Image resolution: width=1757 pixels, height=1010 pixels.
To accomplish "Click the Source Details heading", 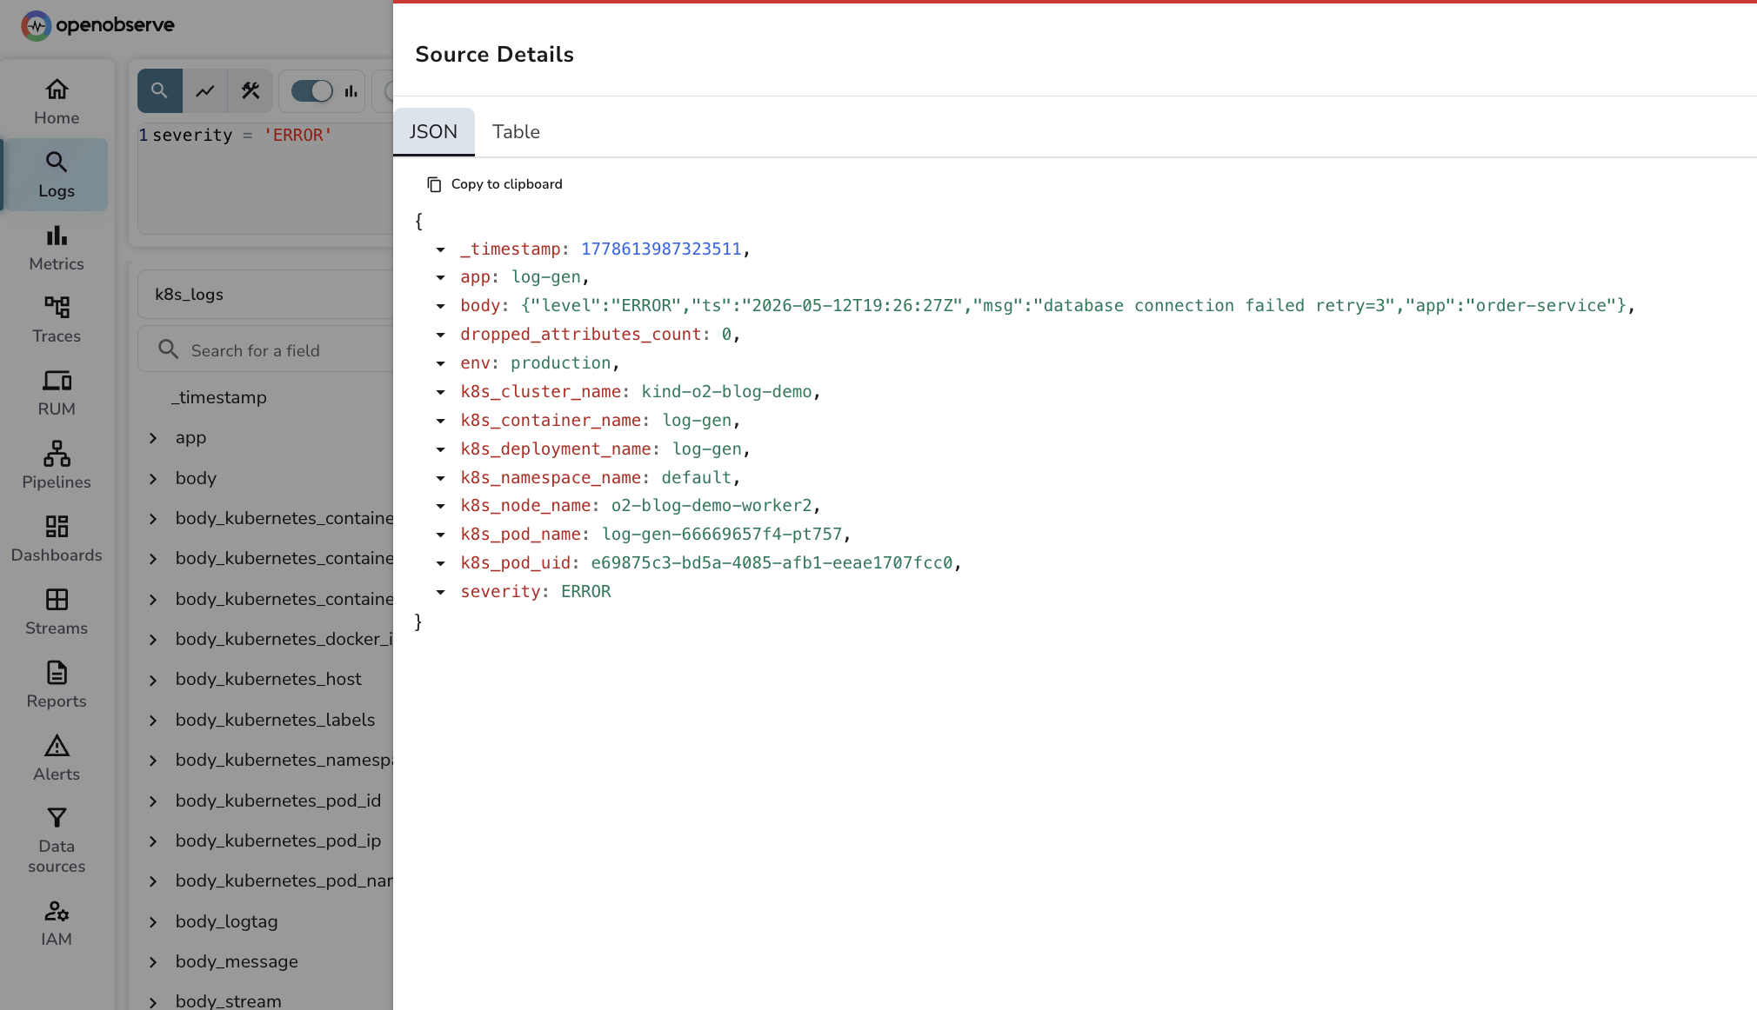I will pyautogui.click(x=495, y=54).
